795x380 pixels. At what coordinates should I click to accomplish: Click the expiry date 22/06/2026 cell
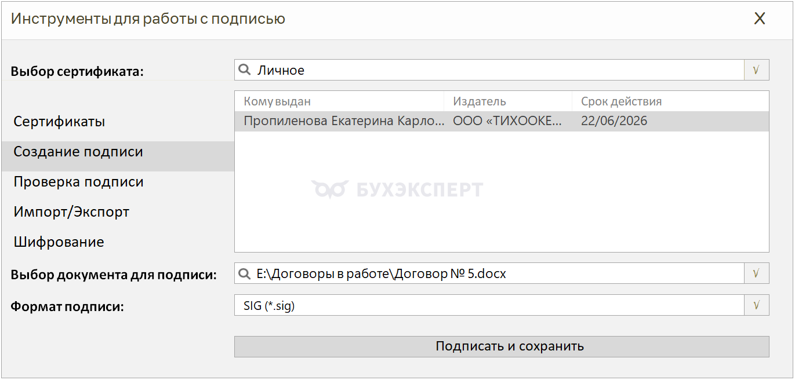click(x=614, y=121)
